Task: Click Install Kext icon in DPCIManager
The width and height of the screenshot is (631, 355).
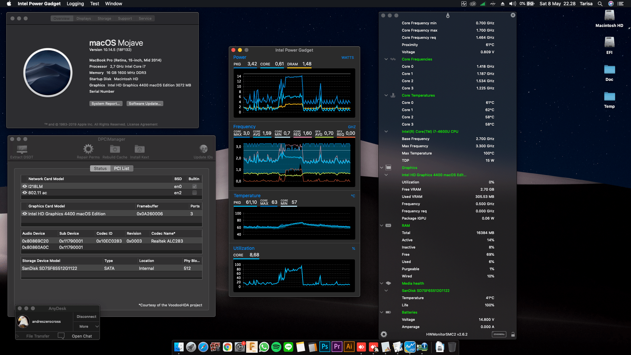Action: click(x=139, y=149)
